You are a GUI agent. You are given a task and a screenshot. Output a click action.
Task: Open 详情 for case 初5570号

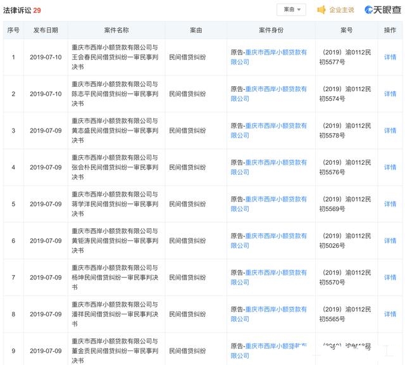[390, 278]
